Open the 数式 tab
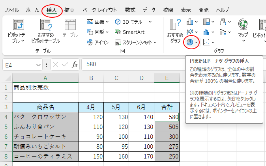Screen dimensions: 266x166 tap(130, 10)
